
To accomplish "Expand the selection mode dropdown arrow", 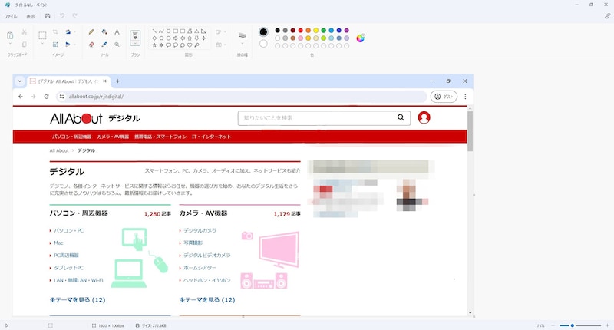I will coord(42,44).
